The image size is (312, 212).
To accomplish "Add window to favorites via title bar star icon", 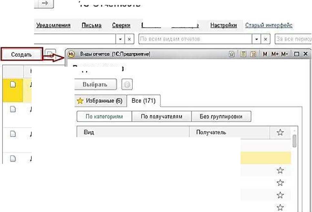I will coord(231,54).
